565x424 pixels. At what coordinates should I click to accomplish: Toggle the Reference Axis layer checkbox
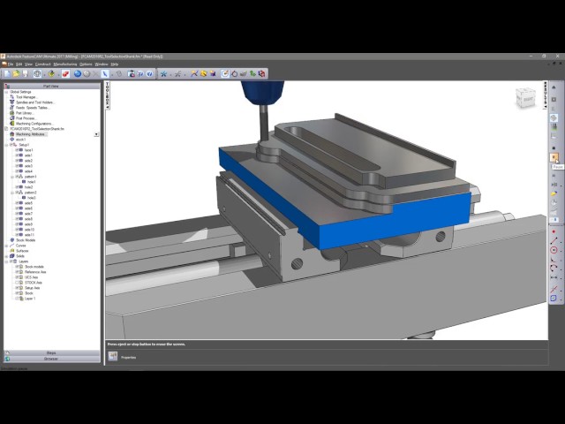tap(17, 272)
